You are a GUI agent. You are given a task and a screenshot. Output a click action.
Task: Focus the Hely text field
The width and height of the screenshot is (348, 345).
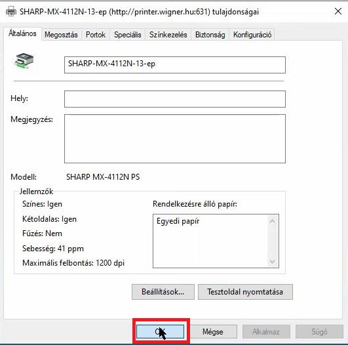pos(175,99)
